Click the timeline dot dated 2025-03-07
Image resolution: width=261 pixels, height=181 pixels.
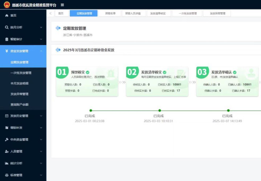coord(228,111)
